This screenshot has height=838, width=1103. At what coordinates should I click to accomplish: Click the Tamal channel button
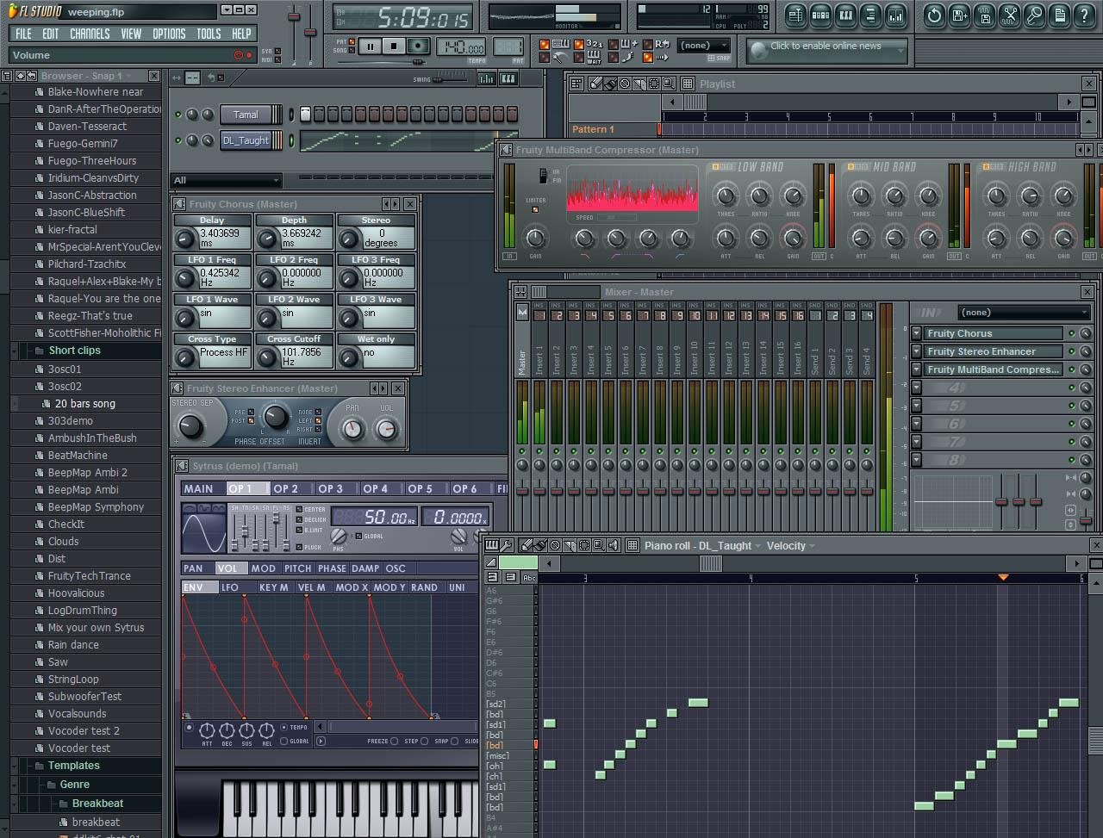click(x=246, y=115)
